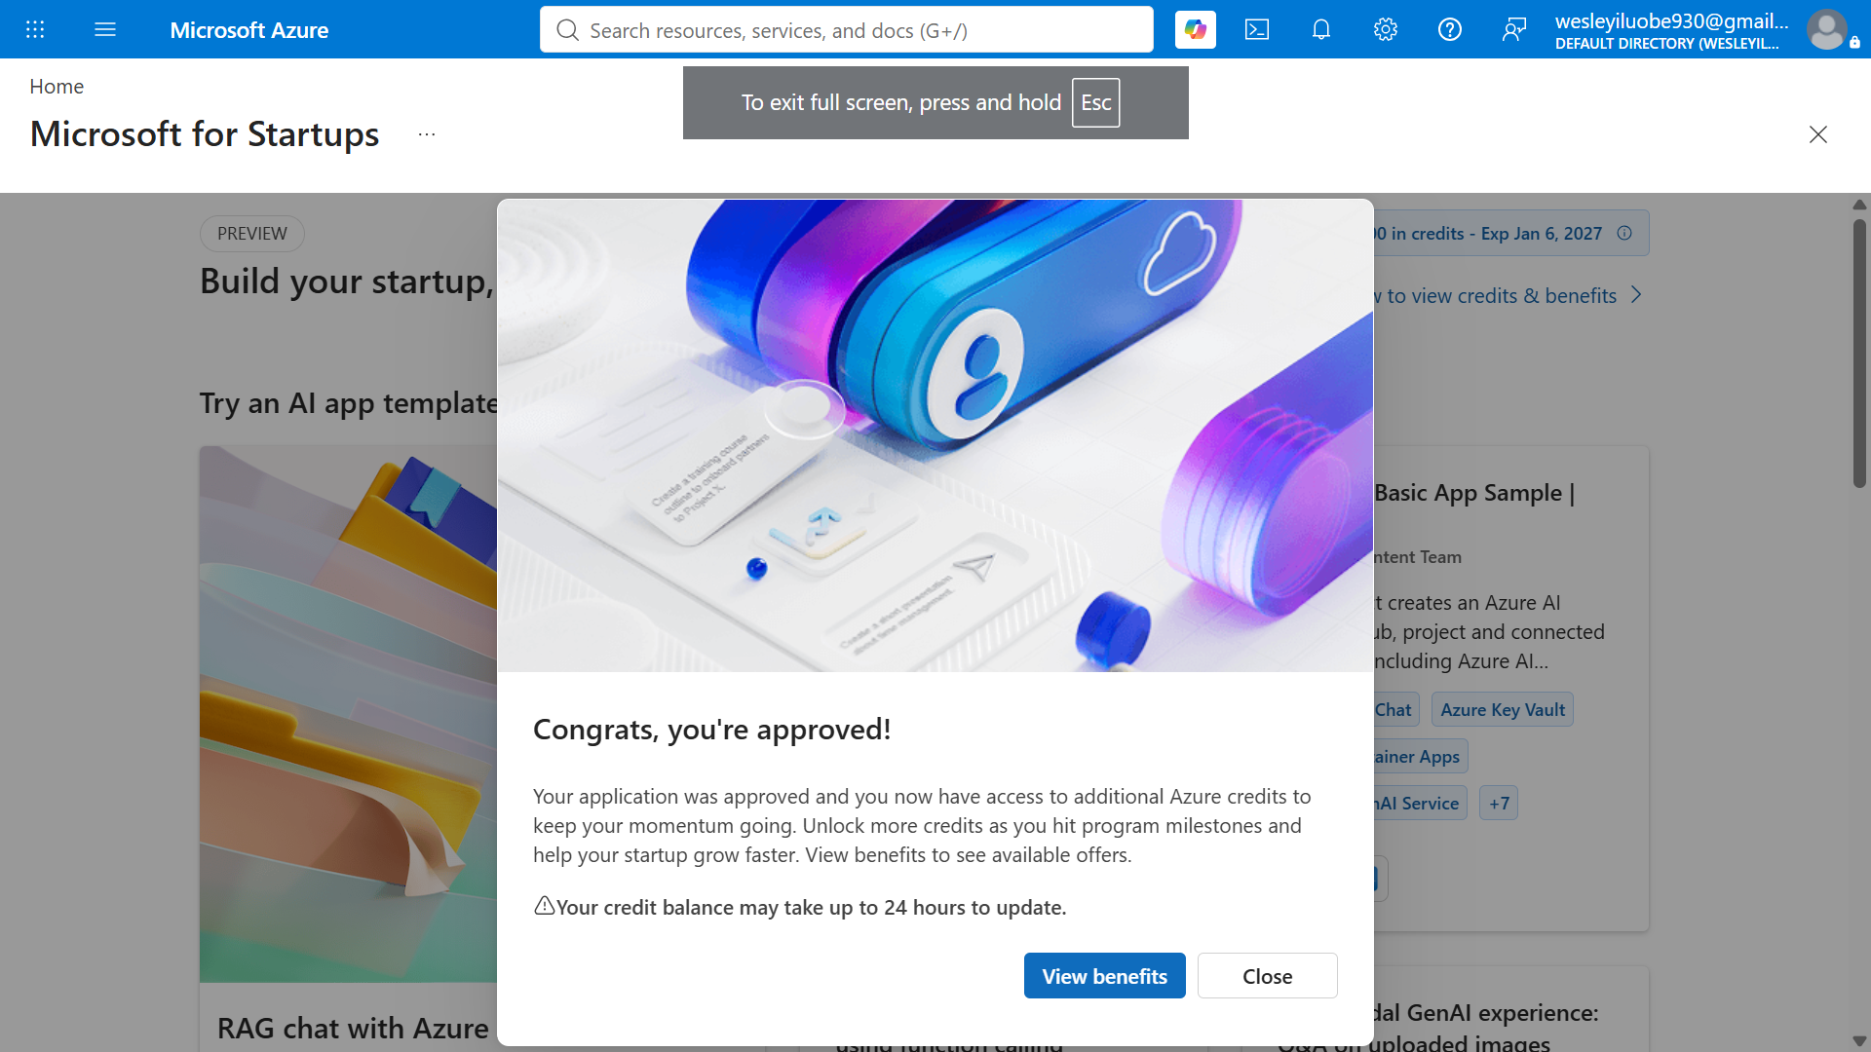Click the approval dialog hero image
Image resolution: width=1871 pixels, height=1052 pixels.
click(x=935, y=435)
